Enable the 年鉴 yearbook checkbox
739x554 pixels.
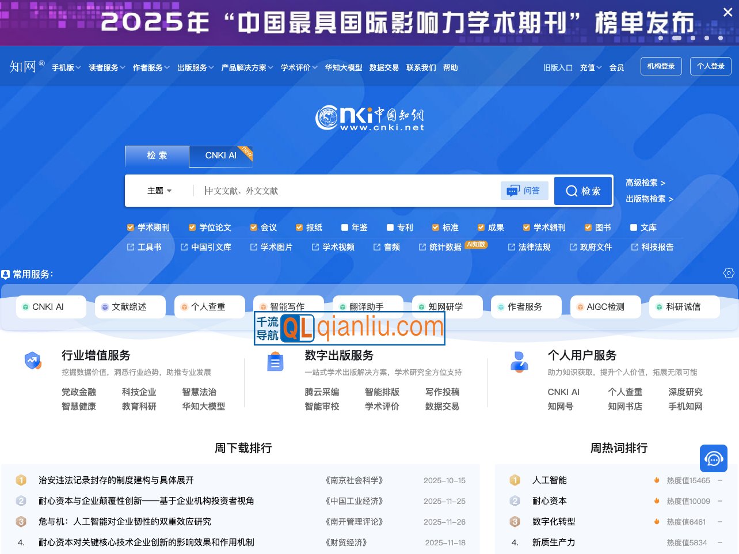coord(345,227)
